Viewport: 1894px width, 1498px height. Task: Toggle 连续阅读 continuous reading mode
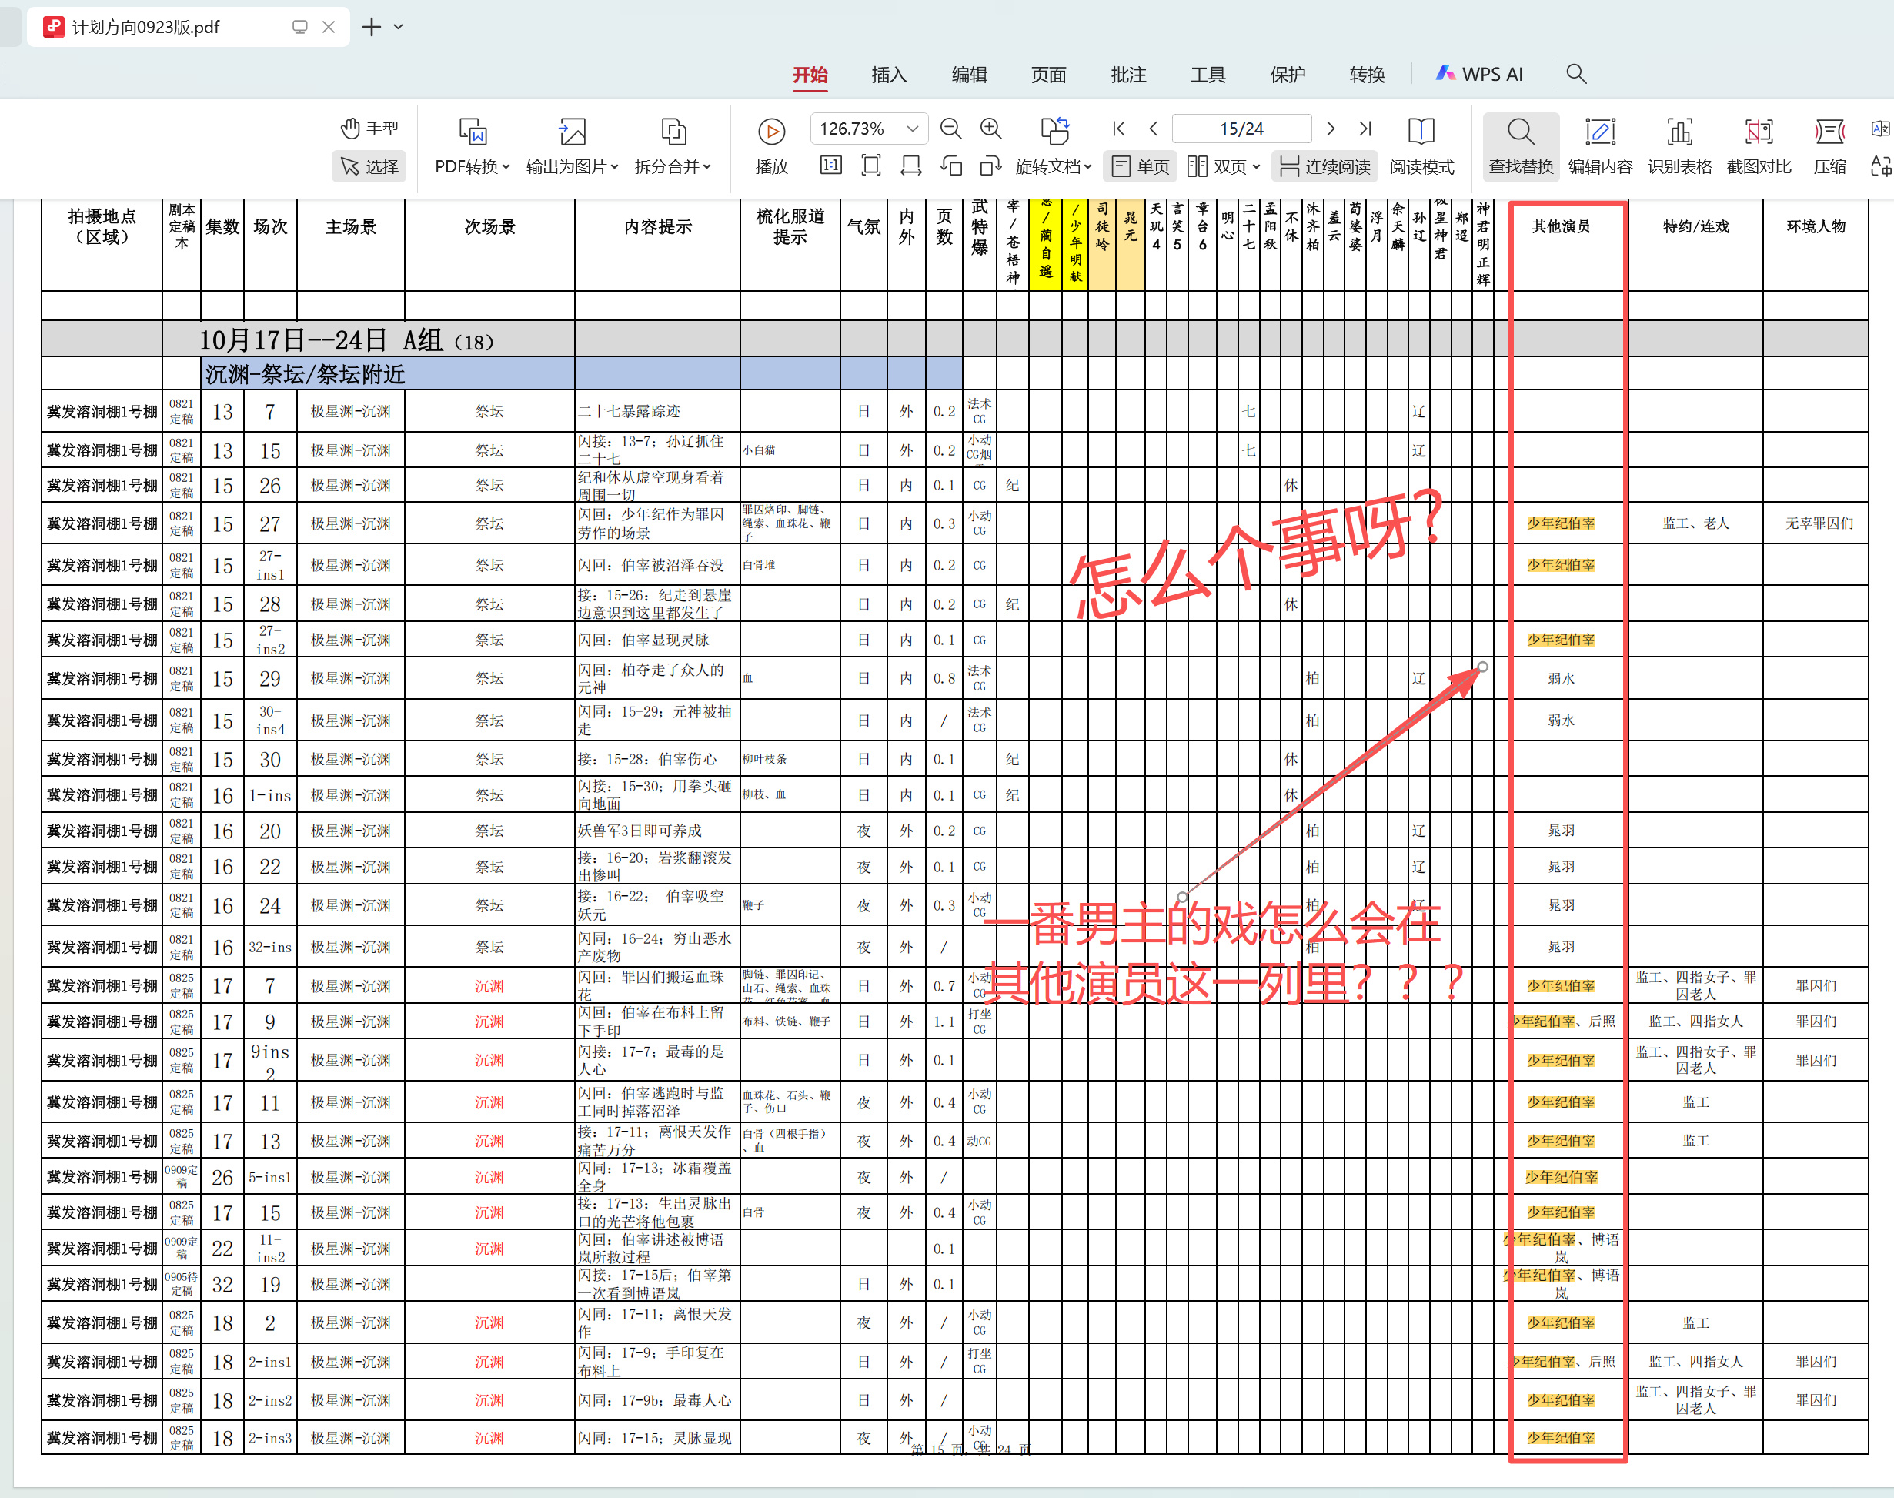(x=1326, y=166)
